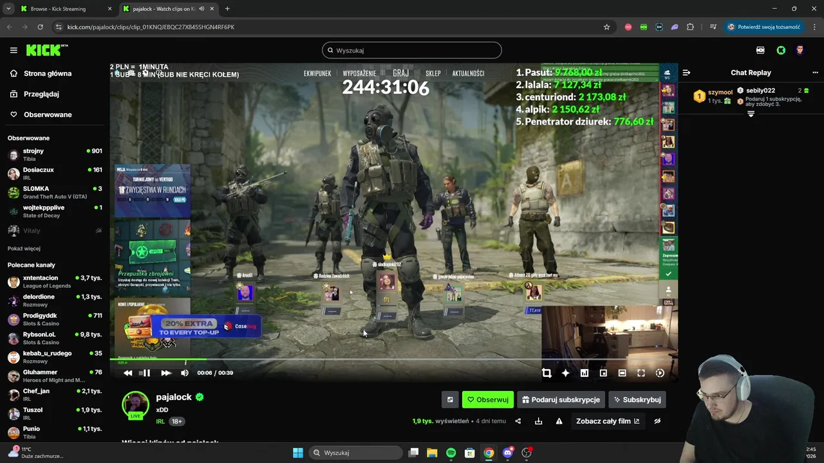Mute the clip volume
824x463 pixels.
click(185, 373)
